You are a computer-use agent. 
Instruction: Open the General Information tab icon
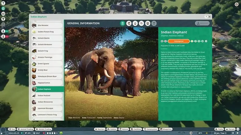123,23
